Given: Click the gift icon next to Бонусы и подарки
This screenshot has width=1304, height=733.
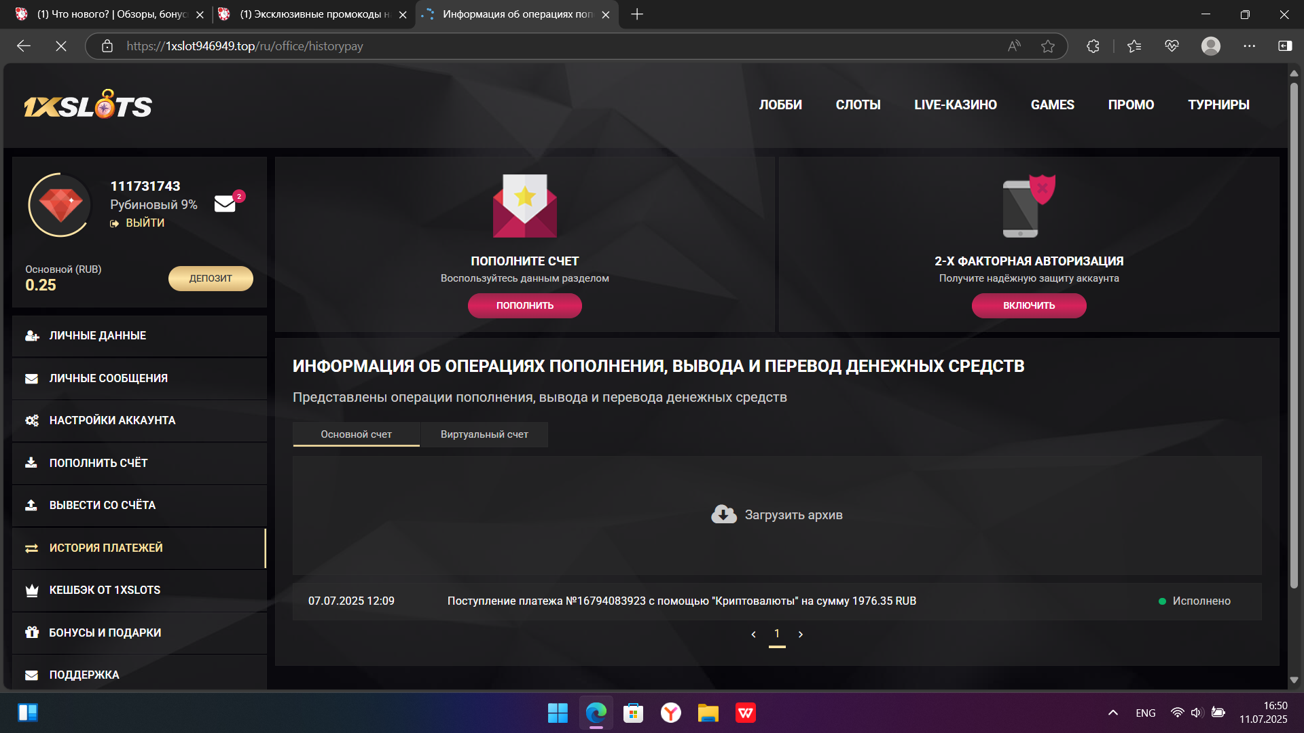Looking at the screenshot, I should [x=32, y=632].
